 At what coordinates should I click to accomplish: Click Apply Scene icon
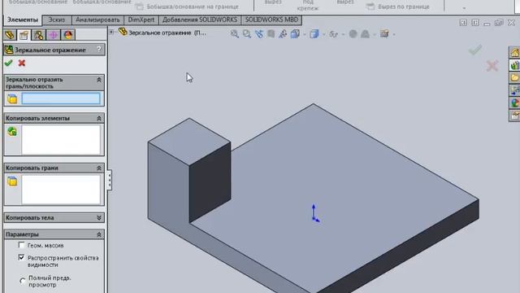(365, 34)
